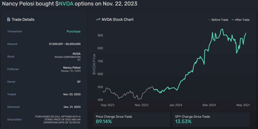Open the NVDA ticker link in title

point(66,4)
